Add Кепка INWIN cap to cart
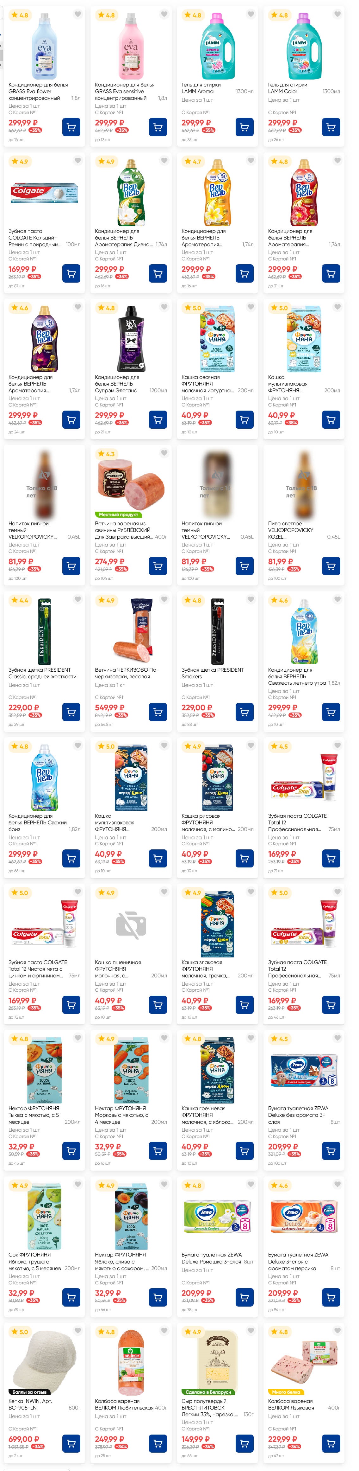 point(71,1443)
